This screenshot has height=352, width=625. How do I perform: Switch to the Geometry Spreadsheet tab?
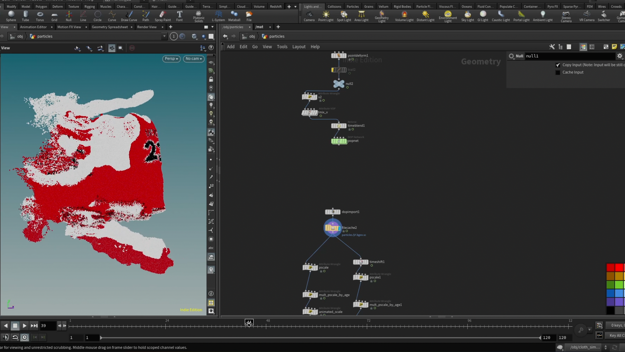point(110,27)
